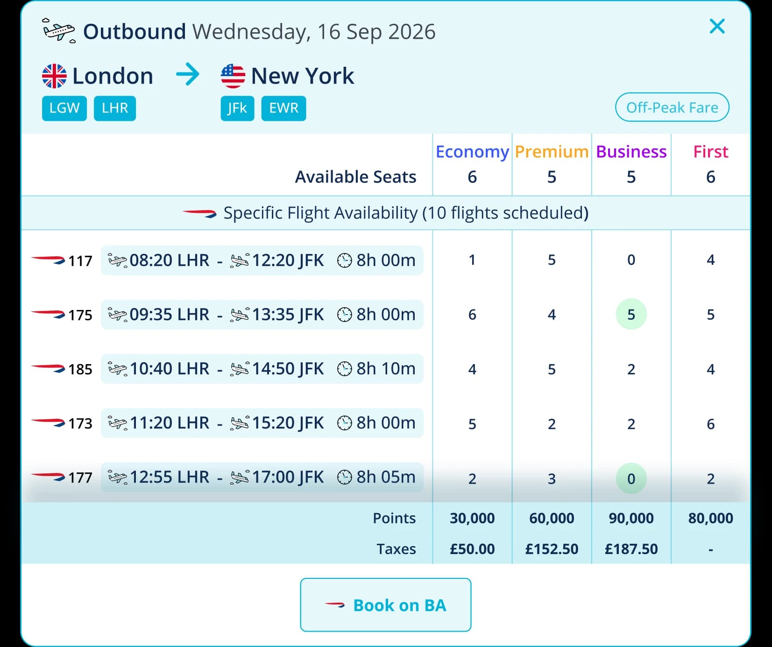
Task: Click the US flag icon next to New York
Action: [x=233, y=76]
